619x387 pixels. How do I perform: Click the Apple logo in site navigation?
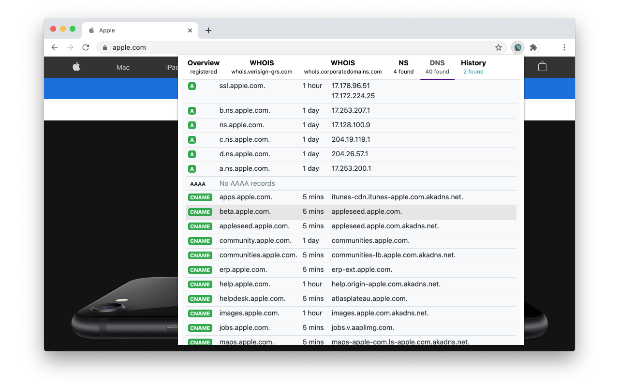point(76,67)
